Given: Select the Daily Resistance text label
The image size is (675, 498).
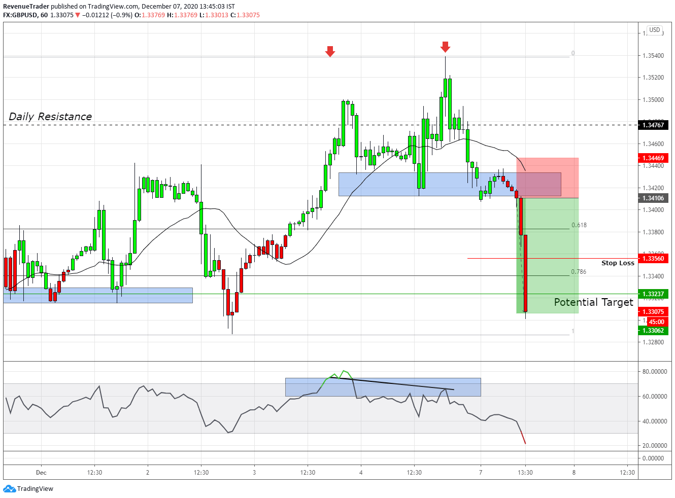Looking at the screenshot, I should point(50,117).
